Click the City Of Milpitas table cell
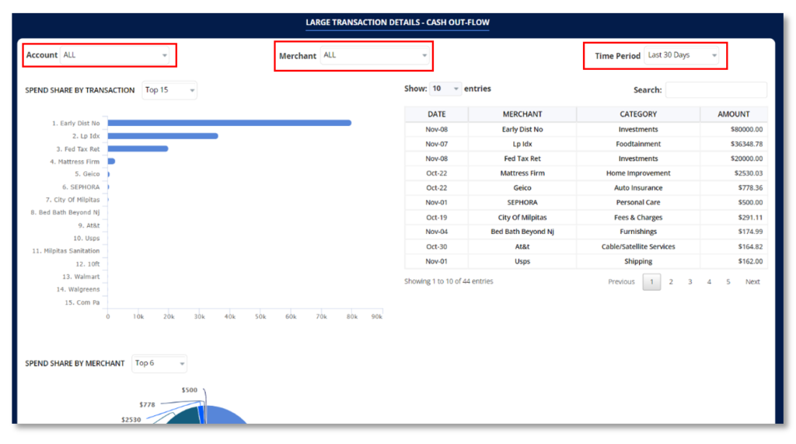 pyautogui.click(x=522, y=217)
